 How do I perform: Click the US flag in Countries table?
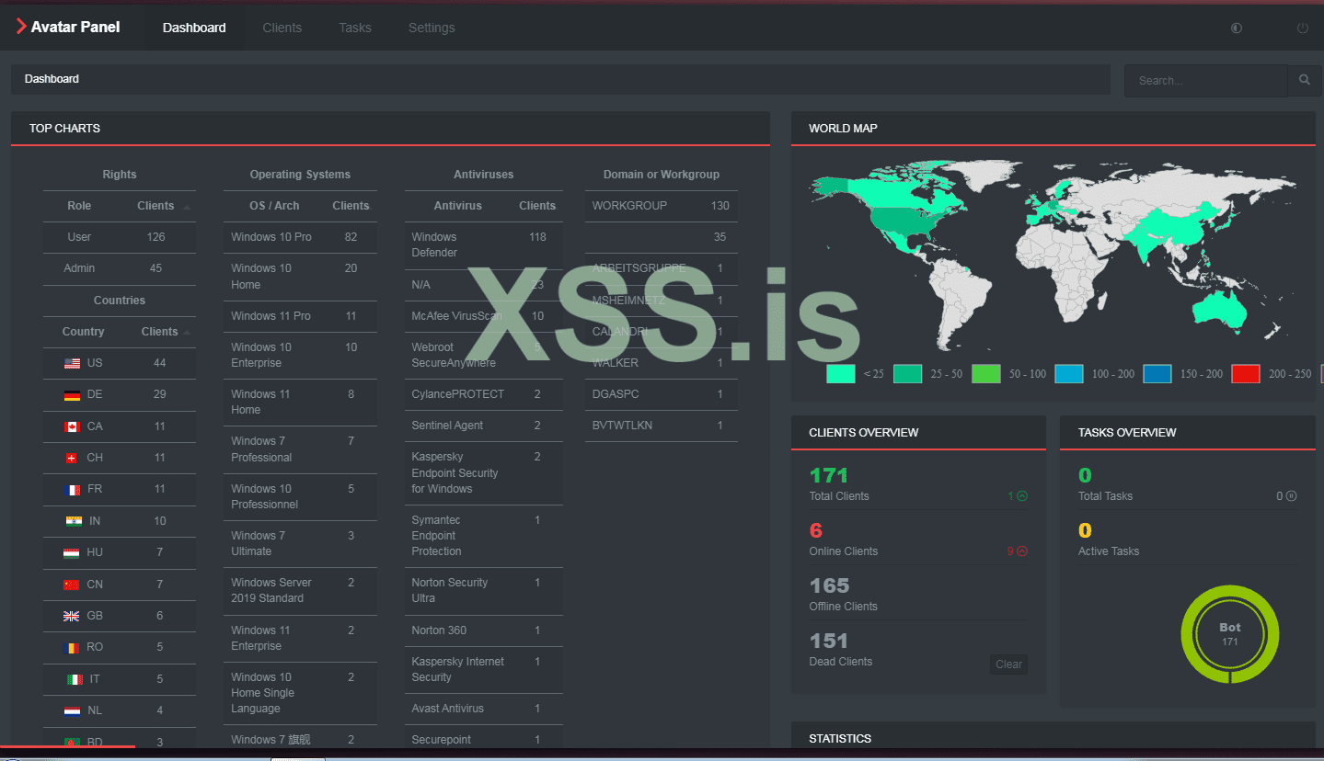(x=72, y=363)
